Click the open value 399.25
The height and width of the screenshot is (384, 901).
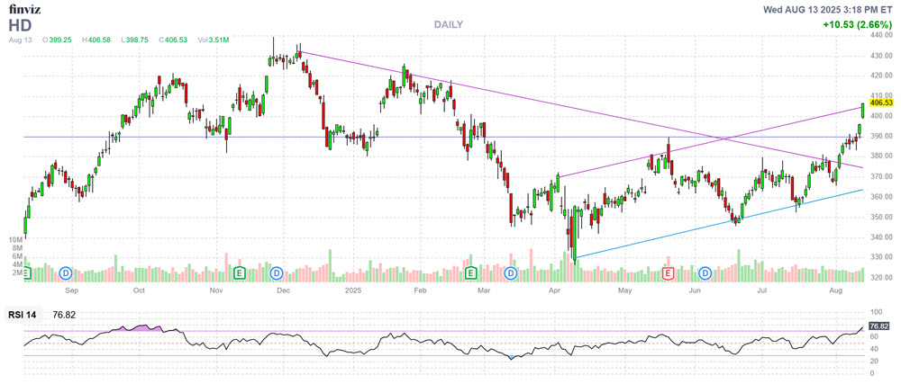coord(59,40)
